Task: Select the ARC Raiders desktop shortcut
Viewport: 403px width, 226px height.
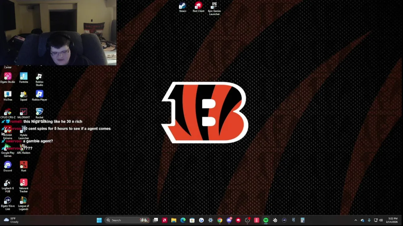Action: pyautogui.click(x=24, y=149)
